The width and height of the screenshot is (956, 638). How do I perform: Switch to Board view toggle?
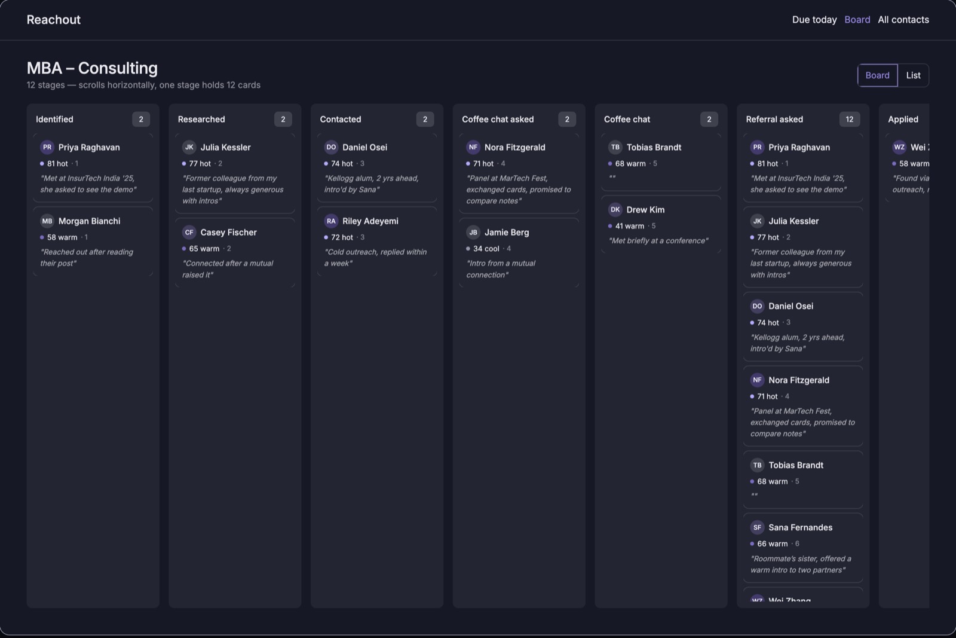(877, 75)
